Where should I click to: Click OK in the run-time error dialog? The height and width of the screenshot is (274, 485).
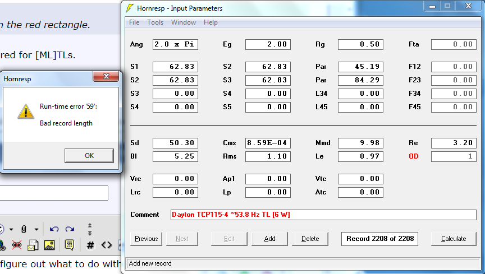tap(89, 156)
